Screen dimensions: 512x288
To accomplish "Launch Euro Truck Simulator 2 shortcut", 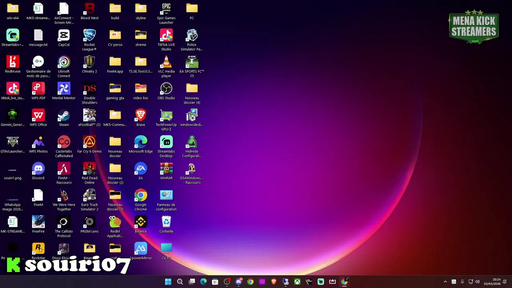I will point(90,200).
